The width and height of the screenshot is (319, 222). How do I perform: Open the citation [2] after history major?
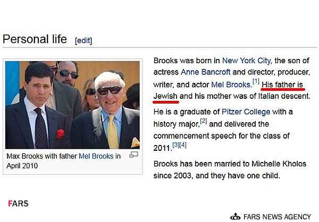(204, 121)
